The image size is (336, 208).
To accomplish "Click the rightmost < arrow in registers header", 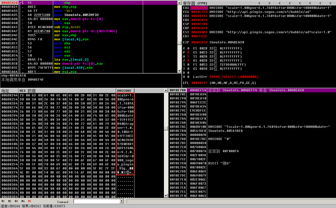I will coord(330,3).
